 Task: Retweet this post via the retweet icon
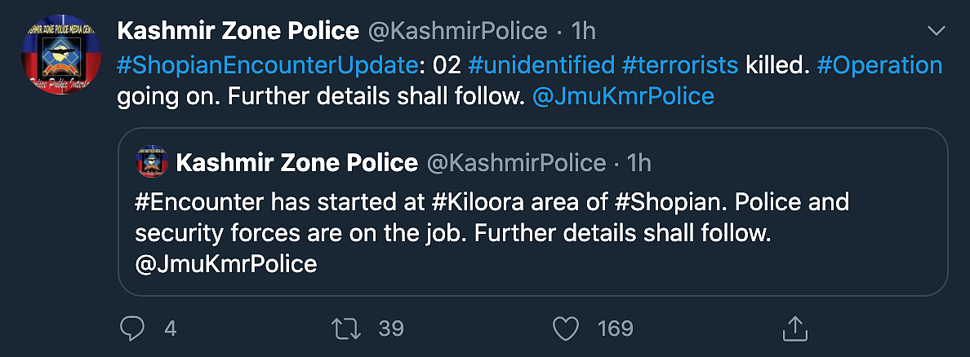346,328
